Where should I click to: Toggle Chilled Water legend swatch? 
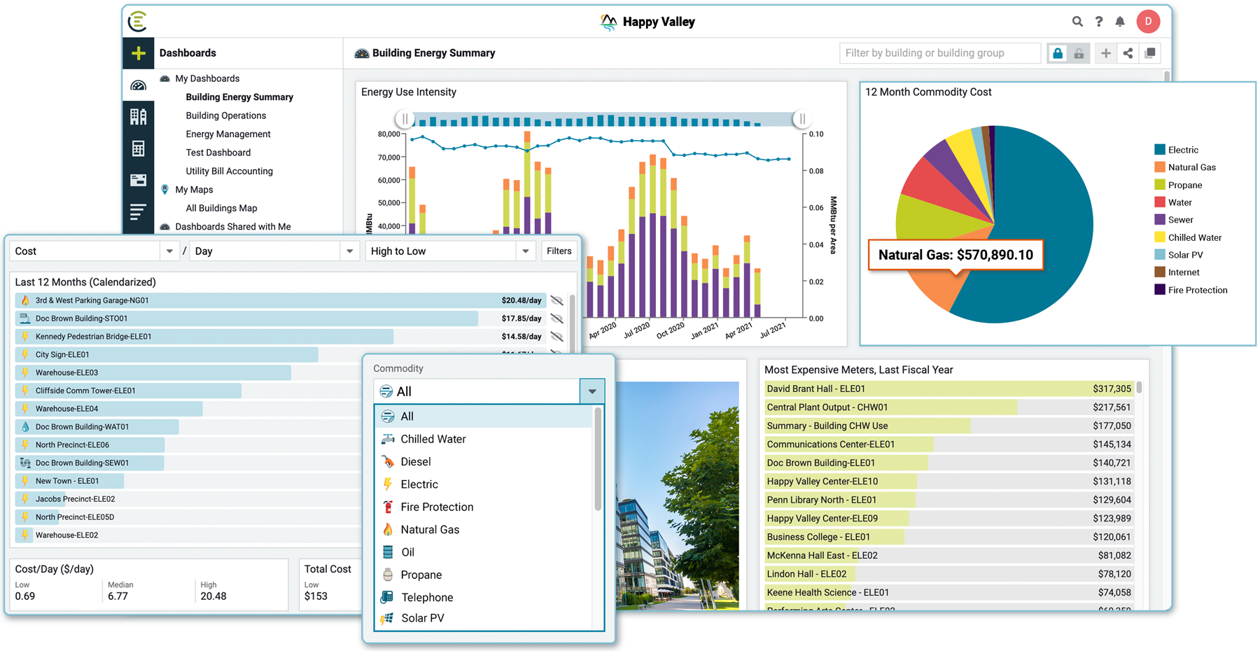point(1160,237)
